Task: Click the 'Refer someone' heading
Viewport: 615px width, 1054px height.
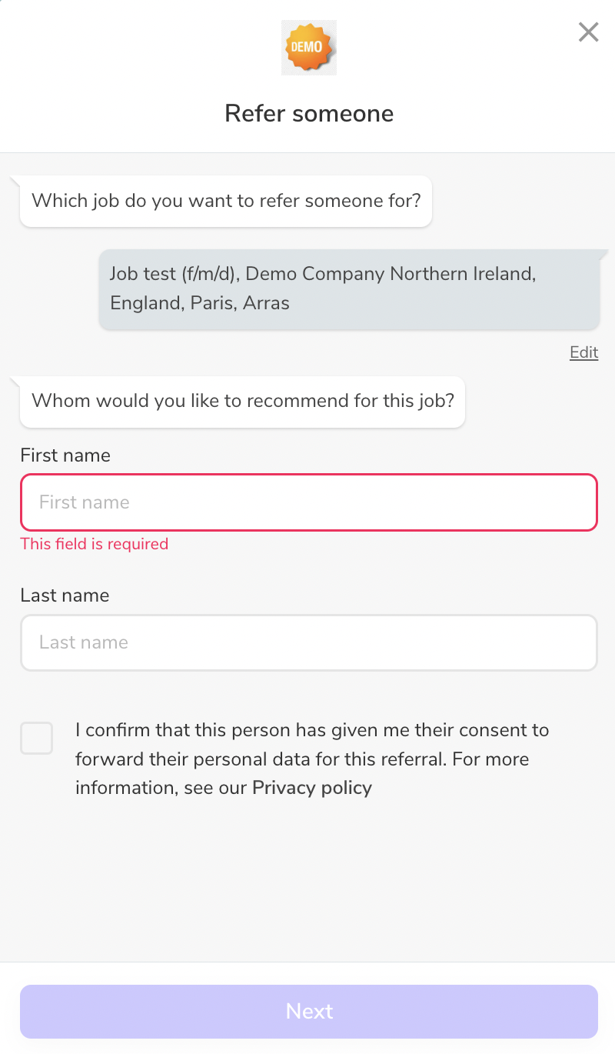Action: pos(309,113)
